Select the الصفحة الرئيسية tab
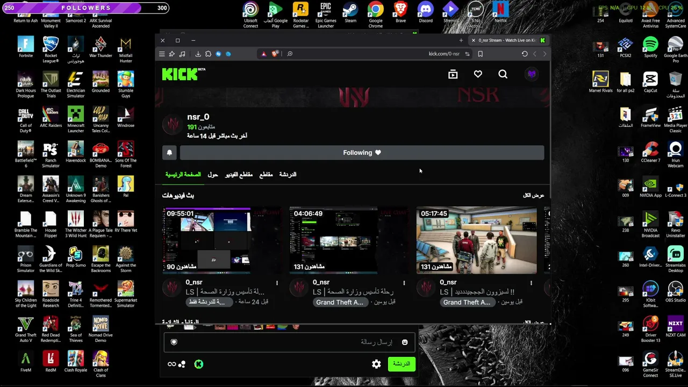This screenshot has width=688, height=387. [183, 175]
